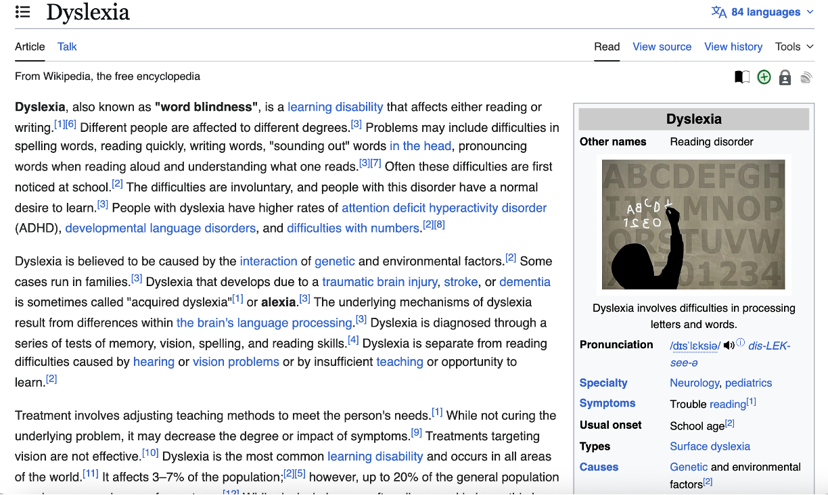Click the 'Reading disorder' other name text
This screenshot has height=495, width=828.
[712, 141]
